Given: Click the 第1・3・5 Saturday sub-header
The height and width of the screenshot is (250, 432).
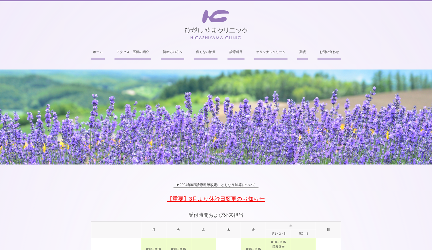Looking at the screenshot, I should tap(278, 234).
